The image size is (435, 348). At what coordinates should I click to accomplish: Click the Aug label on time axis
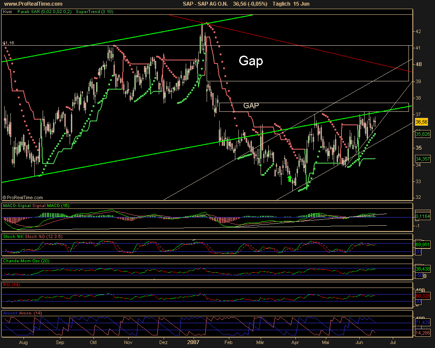(x=23, y=342)
